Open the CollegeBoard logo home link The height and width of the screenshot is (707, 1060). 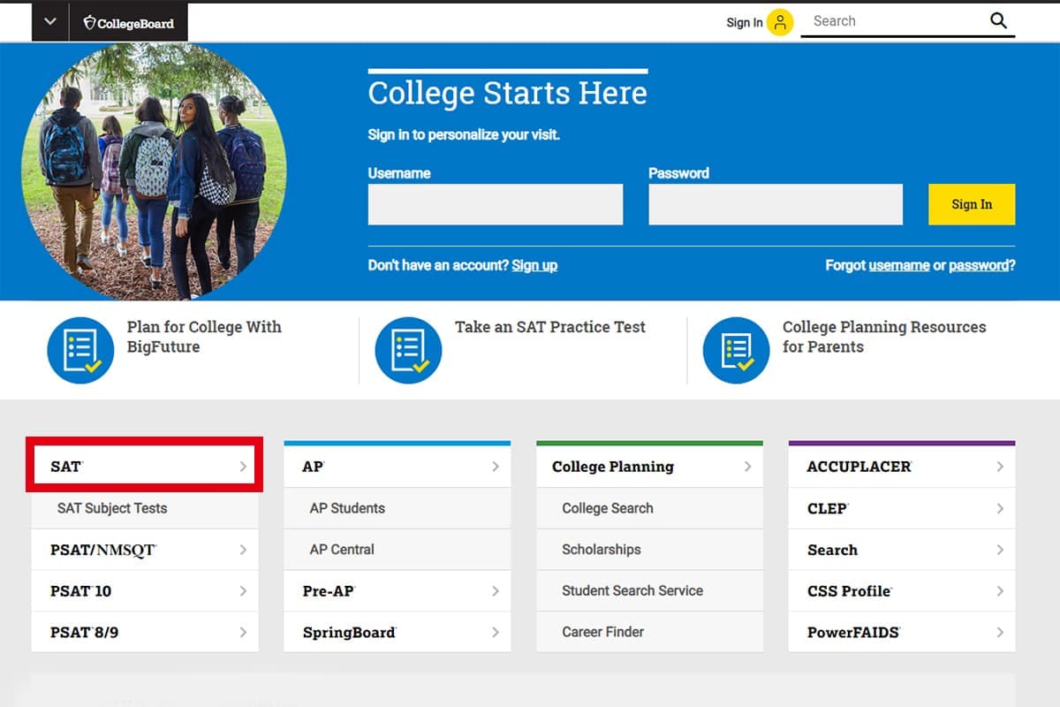[x=128, y=23]
